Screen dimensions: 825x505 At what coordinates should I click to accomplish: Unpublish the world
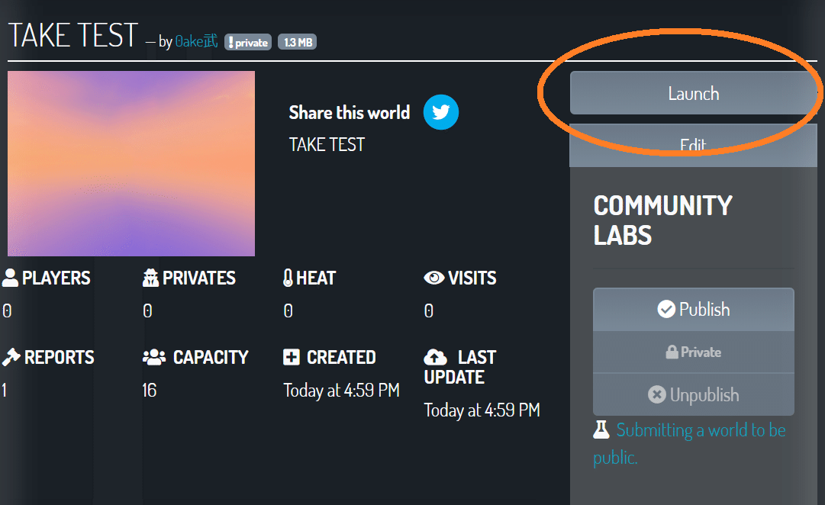point(693,395)
